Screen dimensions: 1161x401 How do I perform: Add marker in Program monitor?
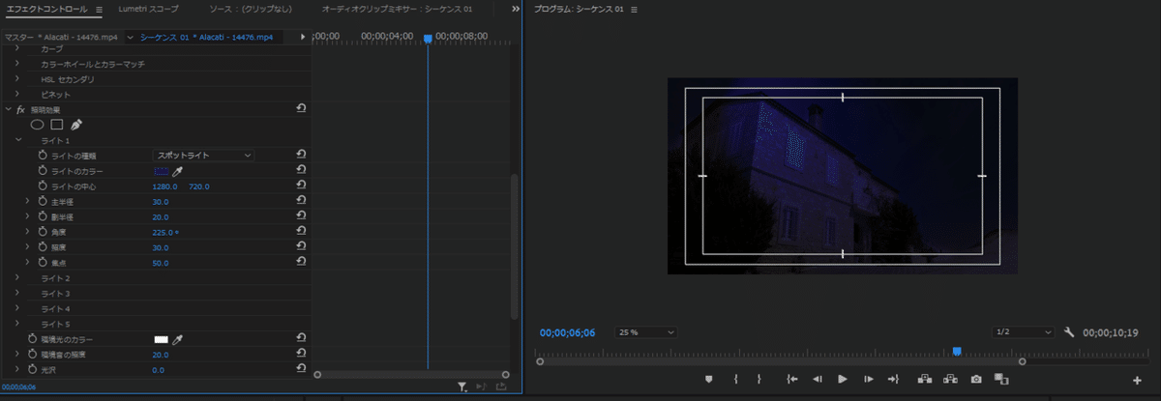pos(708,379)
